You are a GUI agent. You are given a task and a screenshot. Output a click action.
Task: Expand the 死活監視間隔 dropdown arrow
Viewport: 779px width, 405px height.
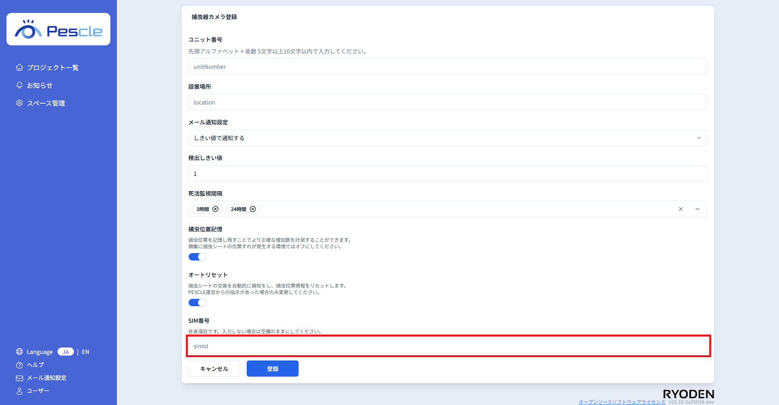click(697, 209)
